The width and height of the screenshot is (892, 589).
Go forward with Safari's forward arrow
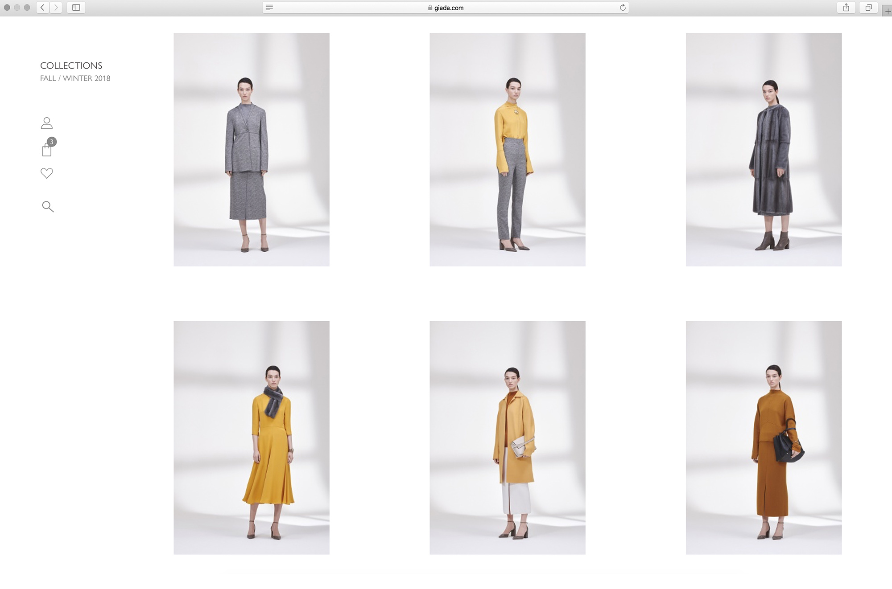point(56,8)
